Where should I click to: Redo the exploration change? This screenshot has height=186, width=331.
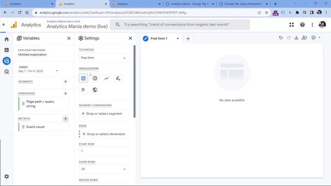pyautogui.click(x=289, y=38)
